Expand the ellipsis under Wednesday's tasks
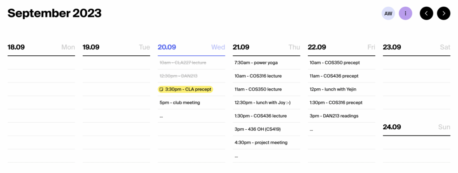This screenshot has width=458, height=173. coord(161,116)
